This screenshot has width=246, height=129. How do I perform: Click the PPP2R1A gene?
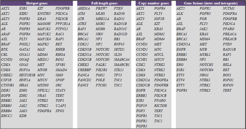63,24
